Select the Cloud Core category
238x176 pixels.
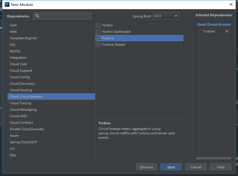(x=51, y=64)
